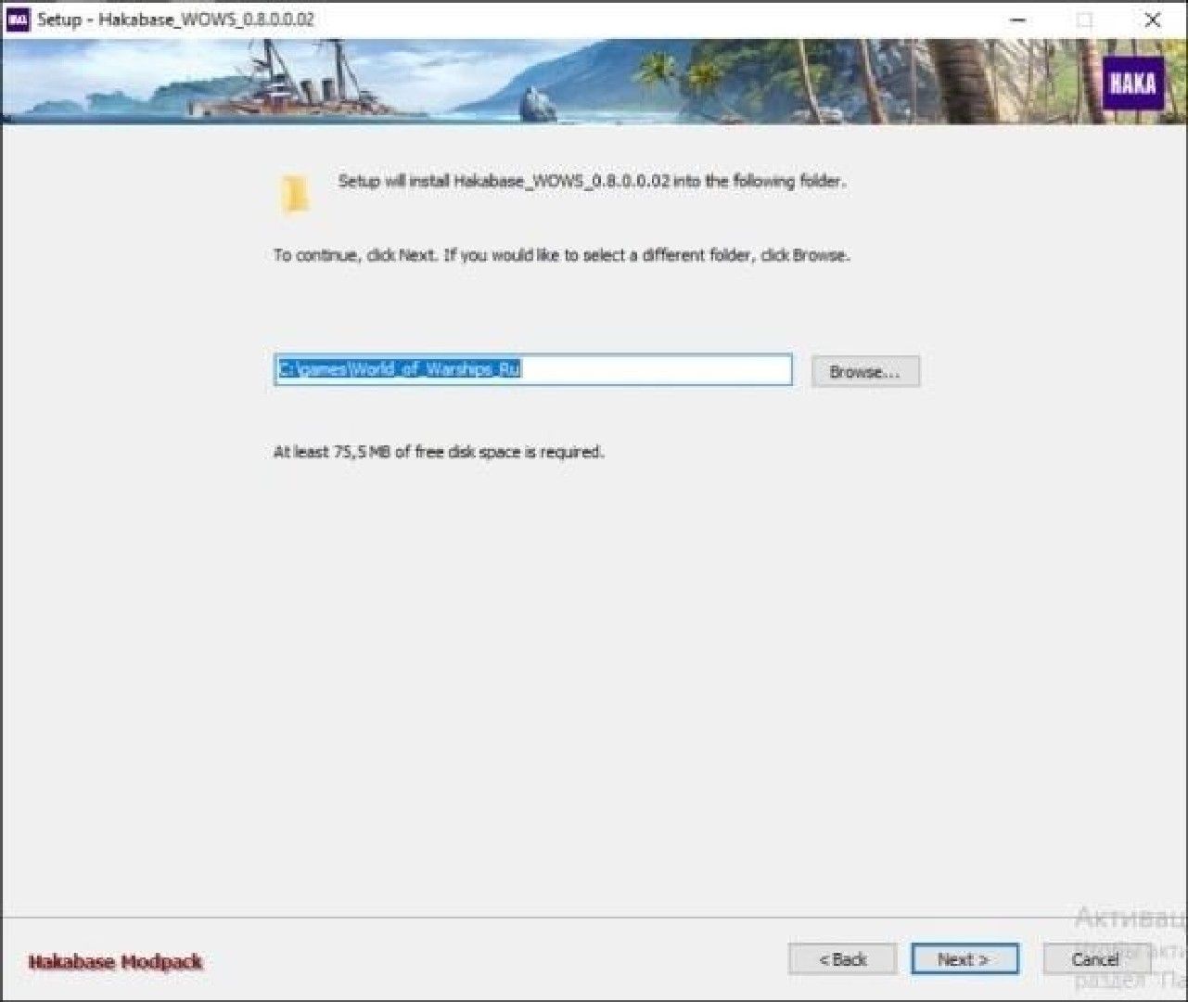Screen dimensions: 1188x1002
Task: Click the HAKA icon in title bar
Action: [x=19, y=19]
